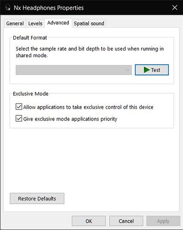Open the Default Format sample rate dropdown

tap(74, 70)
